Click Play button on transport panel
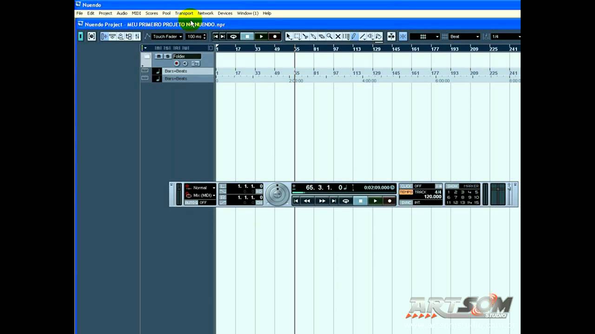This screenshot has height=334, width=595. (x=375, y=201)
